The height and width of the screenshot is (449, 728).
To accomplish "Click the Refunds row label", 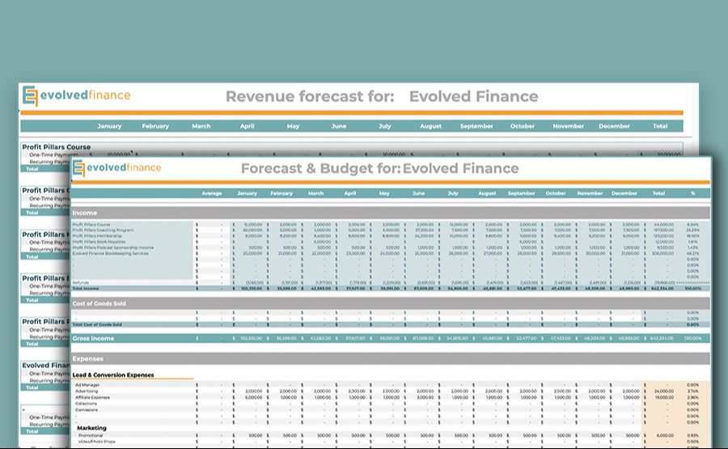I will [x=80, y=283].
